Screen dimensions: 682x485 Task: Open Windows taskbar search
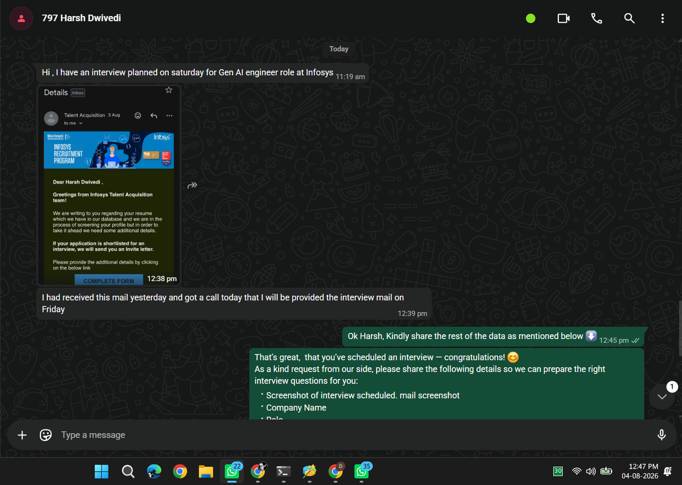pyautogui.click(x=128, y=471)
